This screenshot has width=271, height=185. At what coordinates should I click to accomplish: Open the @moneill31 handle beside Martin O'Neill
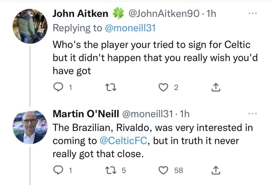(x=148, y=114)
